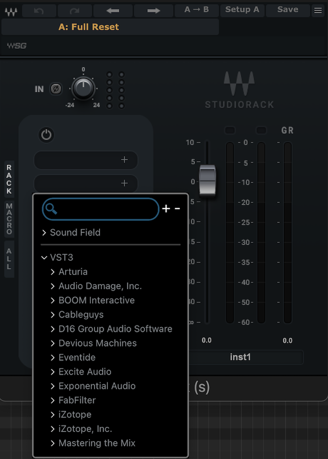Load previous preset with left arrow
The image size is (328, 459).
(113, 11)
